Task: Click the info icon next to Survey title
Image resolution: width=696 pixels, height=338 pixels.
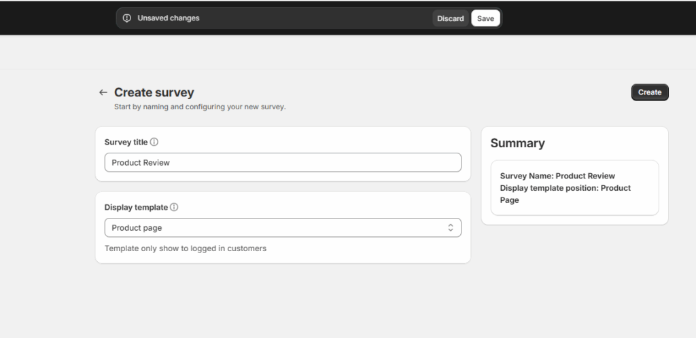Action: click(154, 142)
